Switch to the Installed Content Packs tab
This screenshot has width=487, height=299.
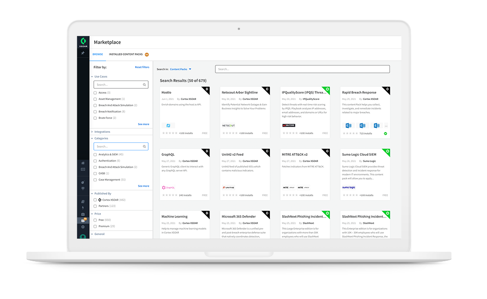point(126,54)
